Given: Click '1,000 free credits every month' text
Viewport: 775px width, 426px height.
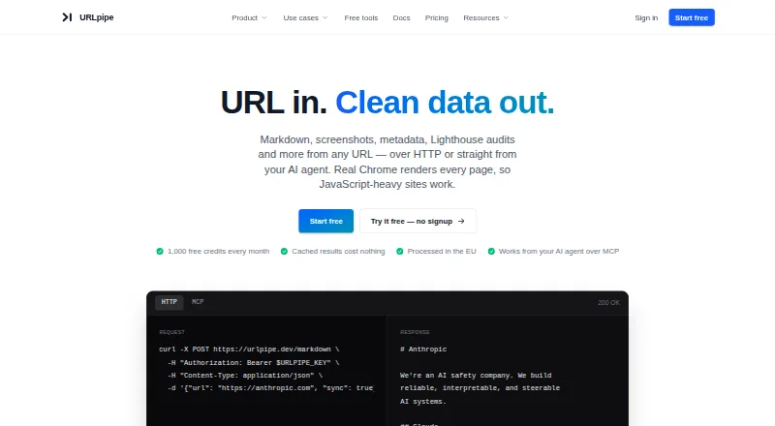Looking at the screenshot, I should tap(219, 251).
